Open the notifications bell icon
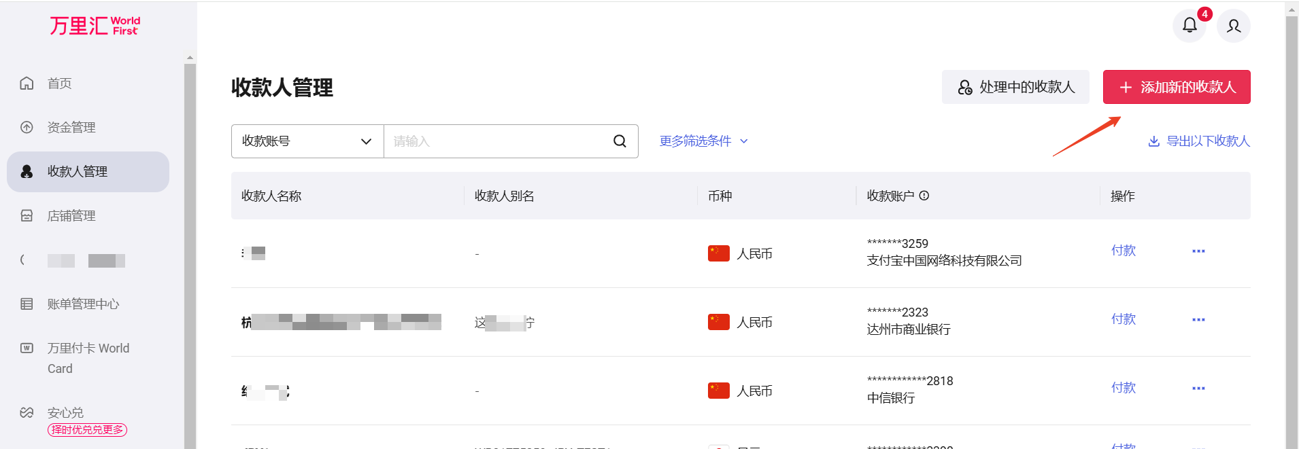1299x449 pixels. click(1190, 26)
